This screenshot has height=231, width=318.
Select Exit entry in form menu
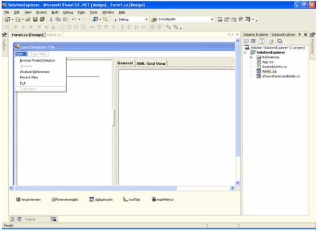pyautogui.click(x=23, y=83)
